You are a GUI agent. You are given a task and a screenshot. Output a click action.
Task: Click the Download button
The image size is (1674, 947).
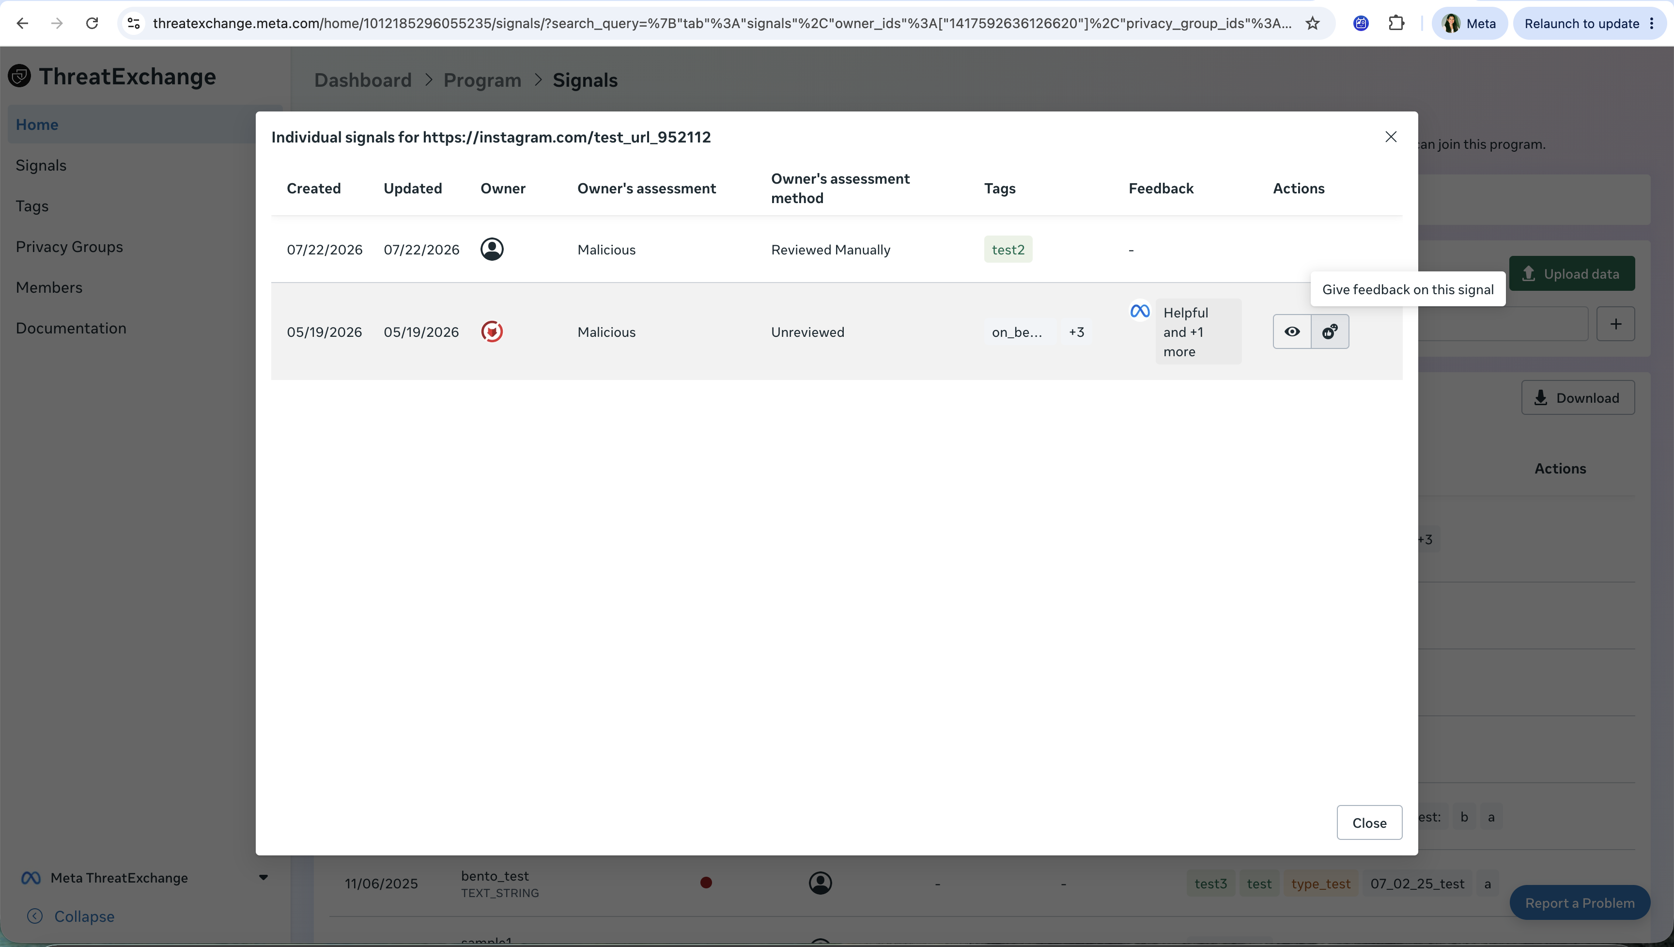(1577, 397)
